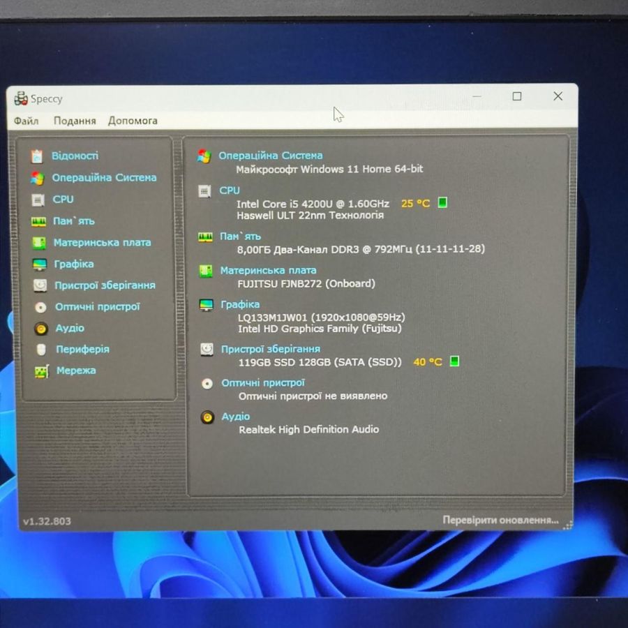
Task: Click Пам'ять heading link in summary
Action: coord(240,237)
